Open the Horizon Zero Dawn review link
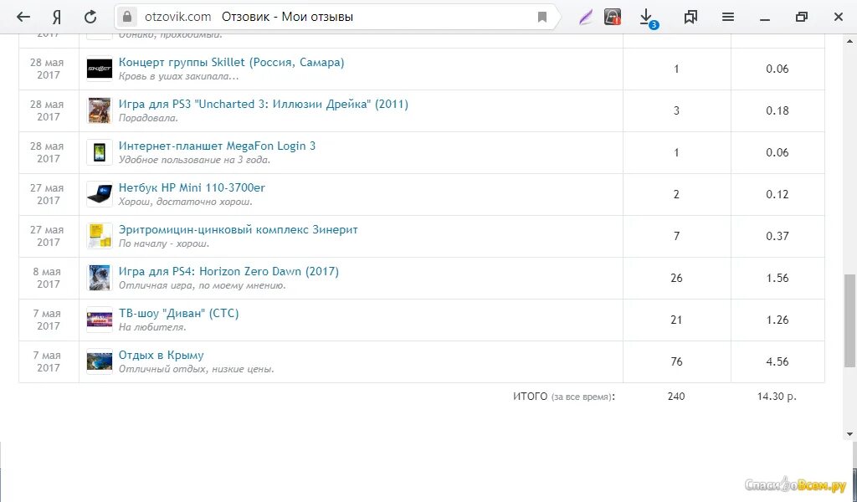Viewport: 857px width, 502px height. (228, 271)
